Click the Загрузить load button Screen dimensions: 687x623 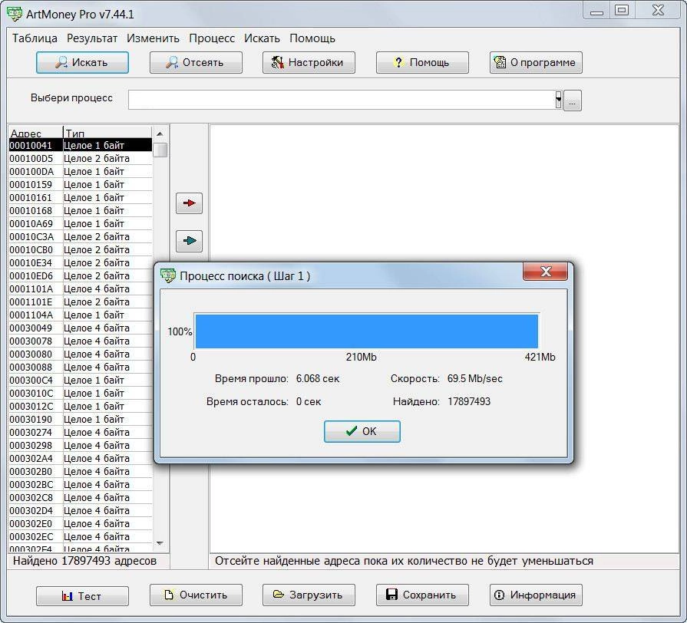pos(309,595)
